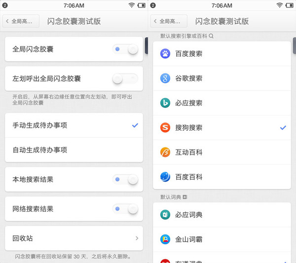Choose 谷歌搜索 as default engine
296x263 pixels.
pyautogui.click(x=222, y=78)
